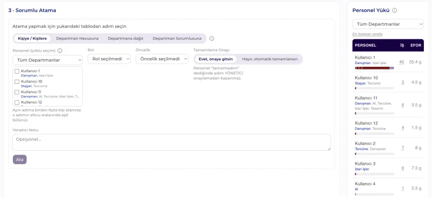Click Kullanıcı 3 name in workload table
This screenshot has height=197, width=432.
pyautogui.click(x=365, y=164)
